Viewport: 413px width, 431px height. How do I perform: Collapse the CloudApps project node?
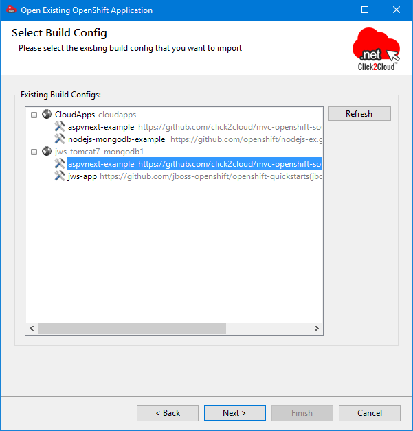click(x=34, y=114)
